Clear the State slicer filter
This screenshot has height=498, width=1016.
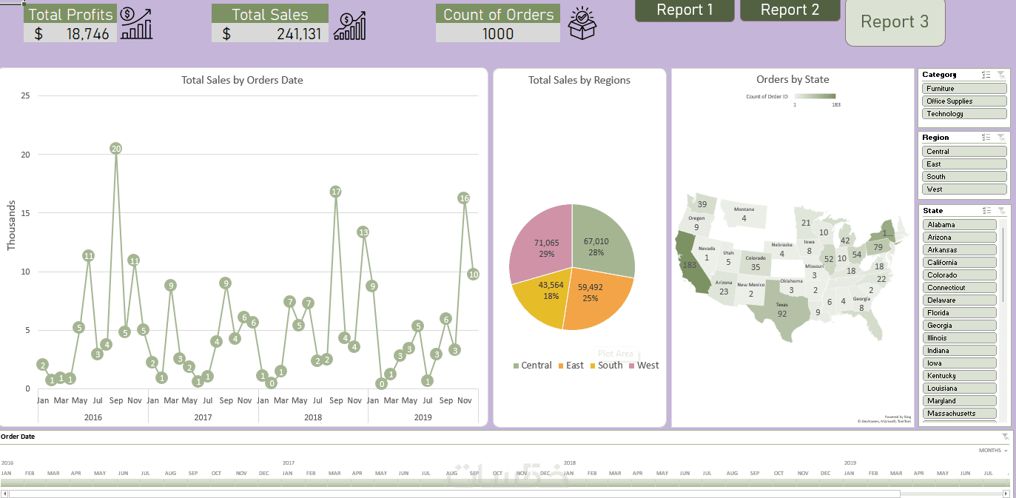tap(1001, 211)
